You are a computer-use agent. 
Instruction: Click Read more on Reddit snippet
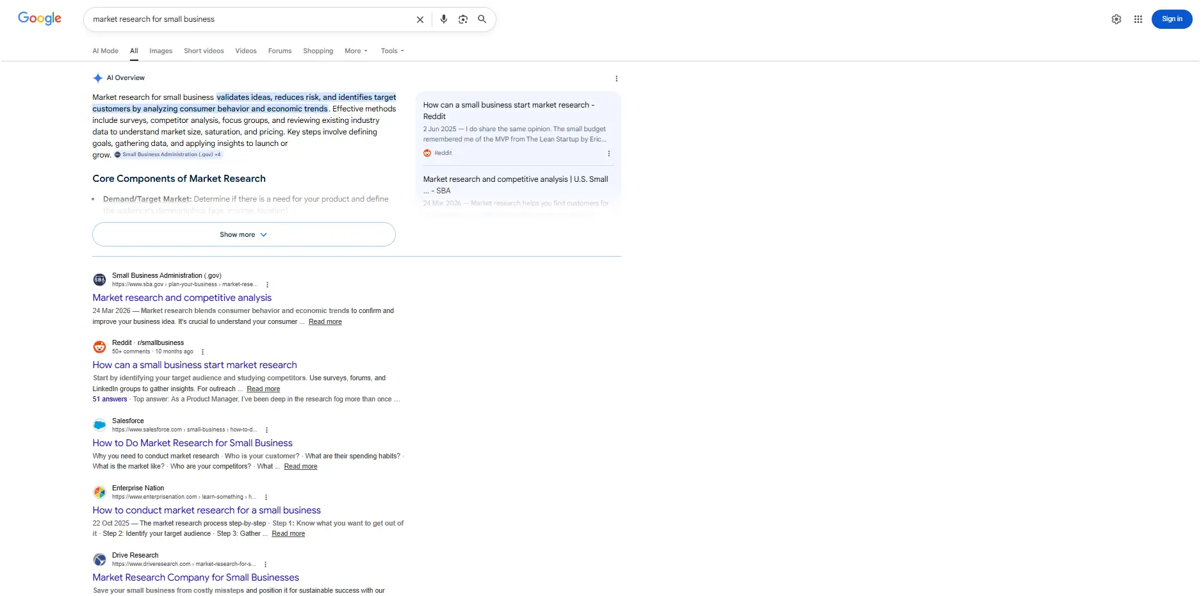263,389
